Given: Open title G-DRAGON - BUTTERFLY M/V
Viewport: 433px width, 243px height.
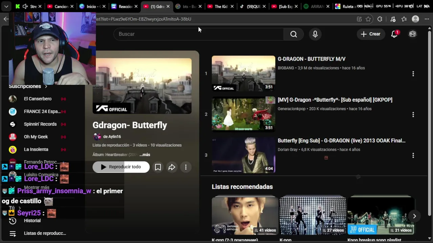Looking at the screenshot, I should tap(312, 59).
